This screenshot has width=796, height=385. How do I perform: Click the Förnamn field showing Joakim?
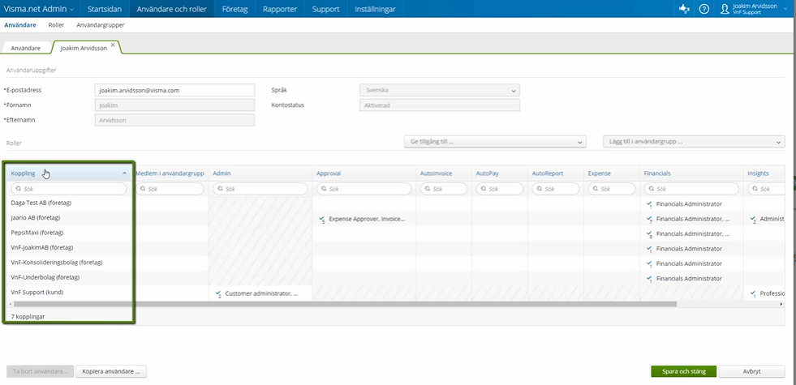point(174,105)
